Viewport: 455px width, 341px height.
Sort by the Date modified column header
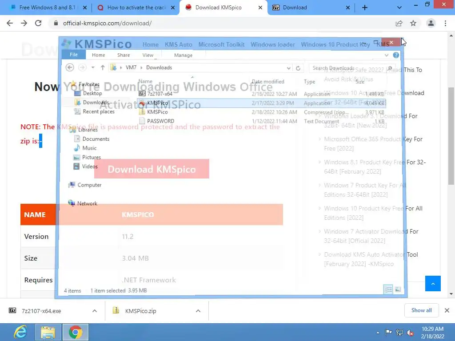click(x=268, y=82)
